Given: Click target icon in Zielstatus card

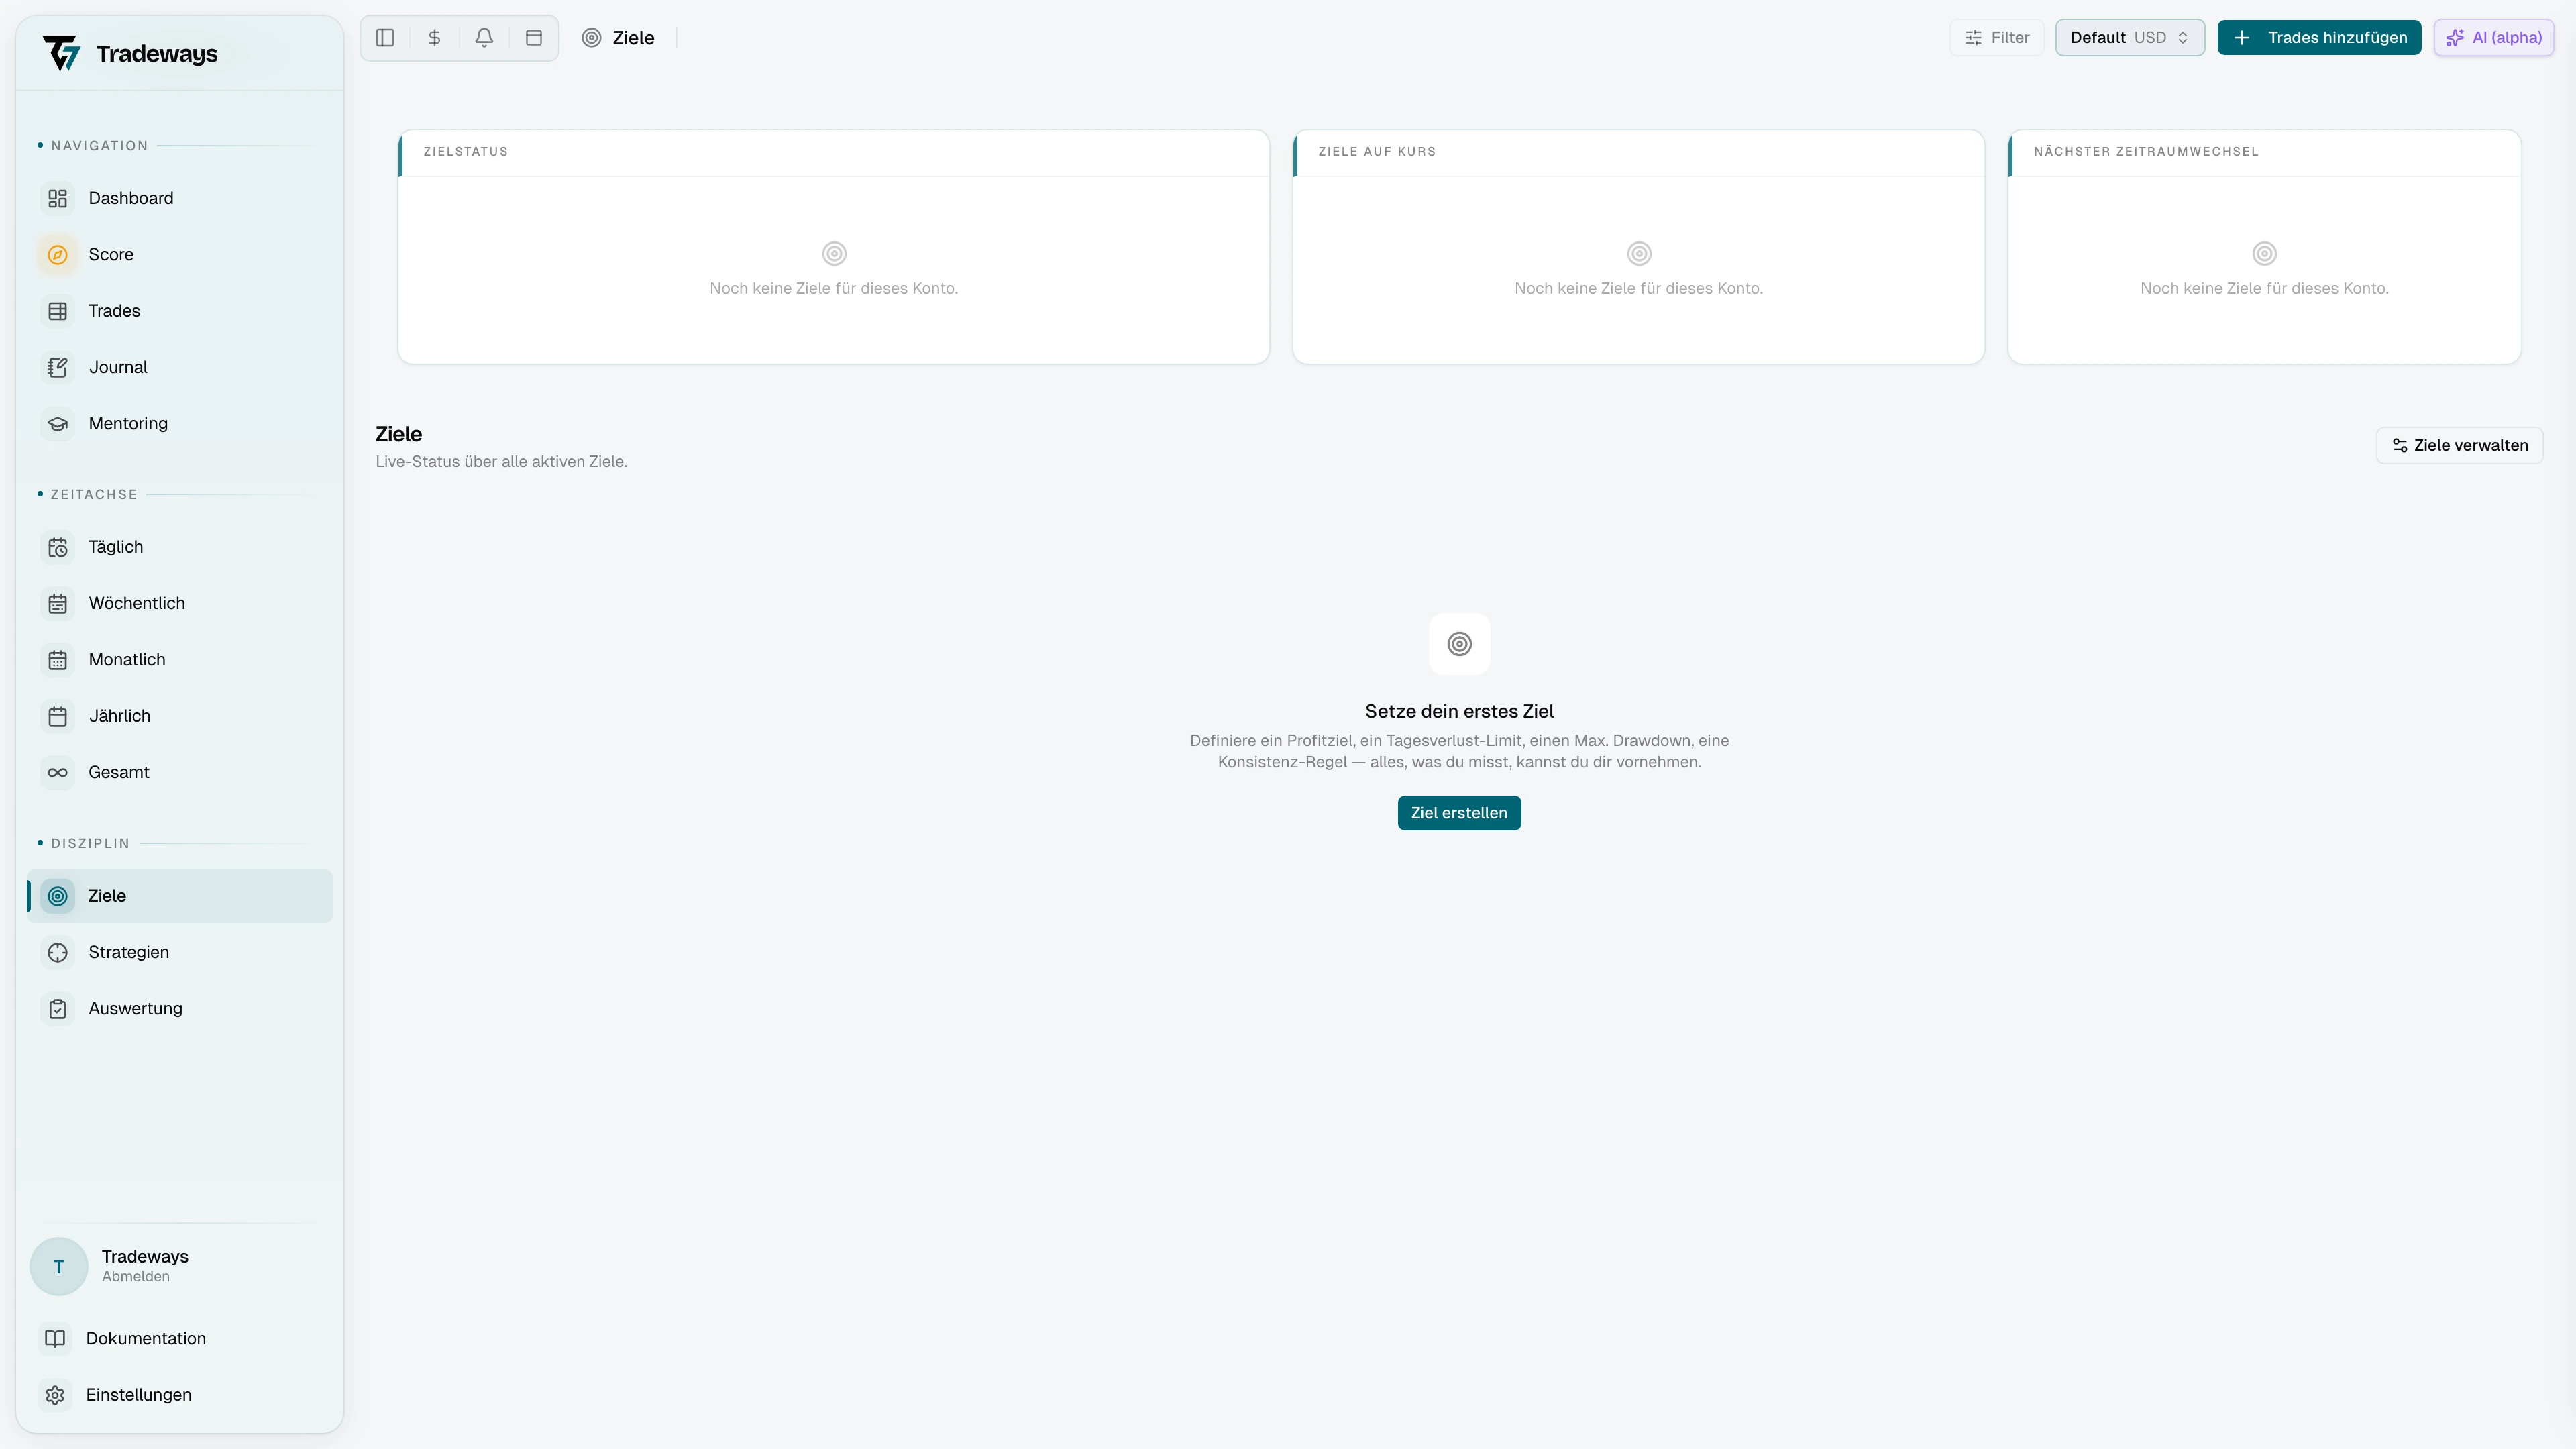Looking at the screenshot, I should click(834, 253).
